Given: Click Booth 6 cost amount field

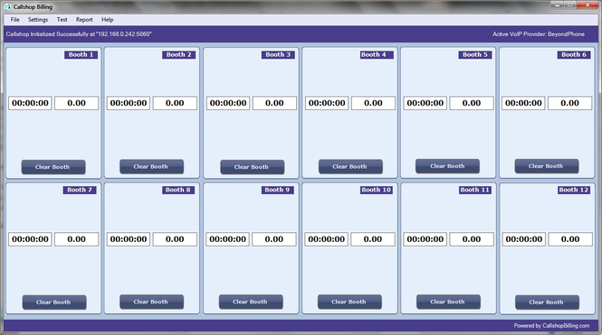Looking at the screenshot, I should click(569, 103).
